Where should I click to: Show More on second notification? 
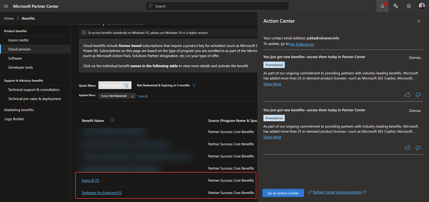272,137
